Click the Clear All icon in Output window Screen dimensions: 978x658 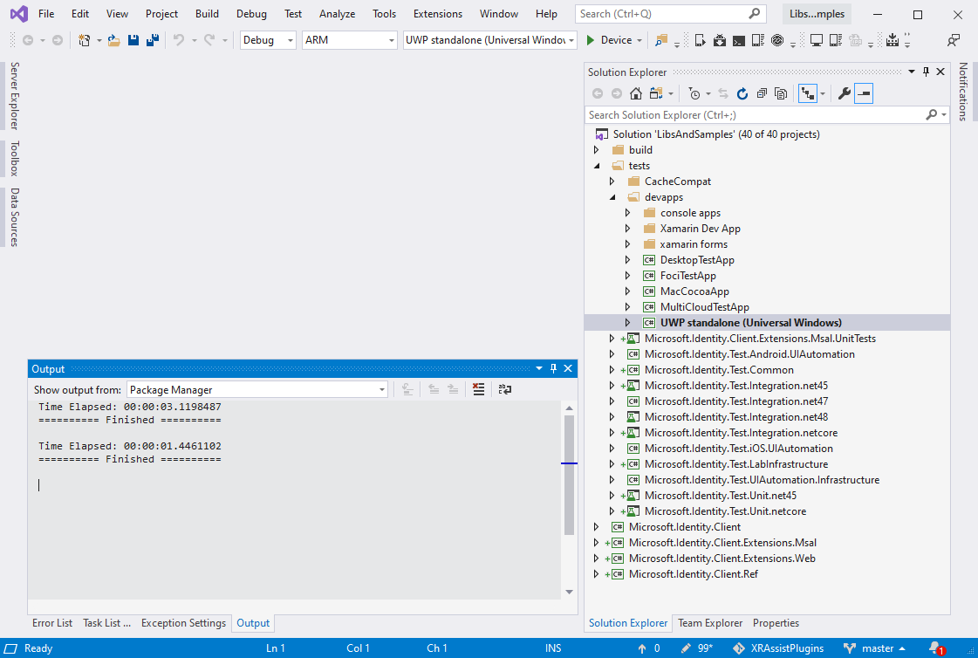pyautogui.click(x=478, y=390)
